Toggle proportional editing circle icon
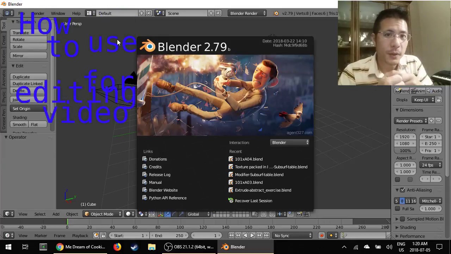The height and width of the screenshot is (254, 451). click(x=264, y=214)
